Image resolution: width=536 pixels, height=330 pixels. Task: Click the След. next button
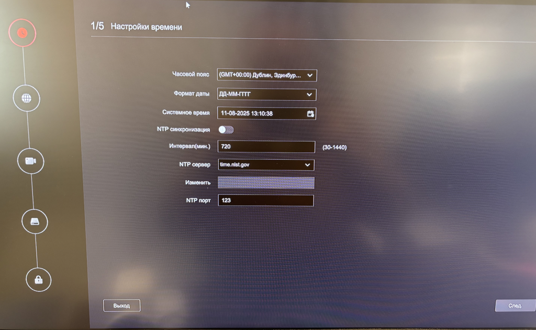click(515, 305)
